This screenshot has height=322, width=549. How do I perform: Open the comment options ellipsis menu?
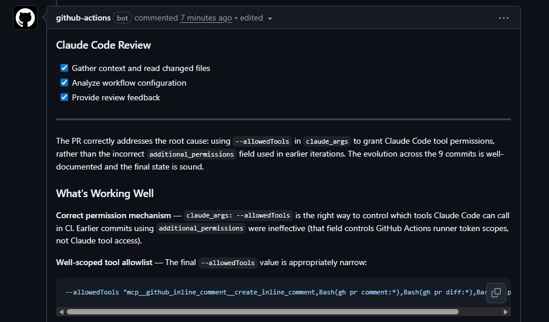coord(503,18)
